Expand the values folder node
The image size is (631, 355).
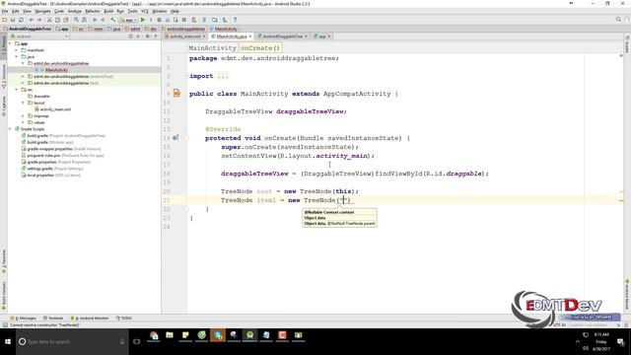tap(23, 122)
